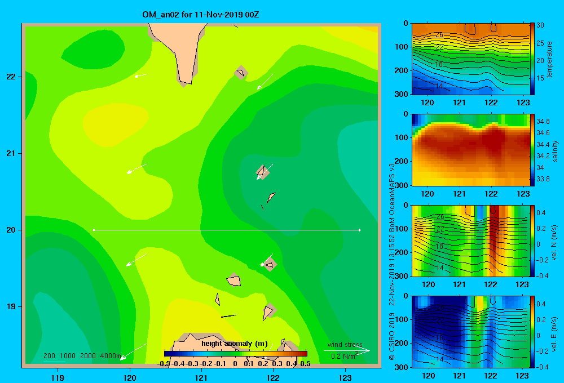Open the eastward velocity section panel
This screenshot has width=564, height=383.
click(x=470, y=332)
